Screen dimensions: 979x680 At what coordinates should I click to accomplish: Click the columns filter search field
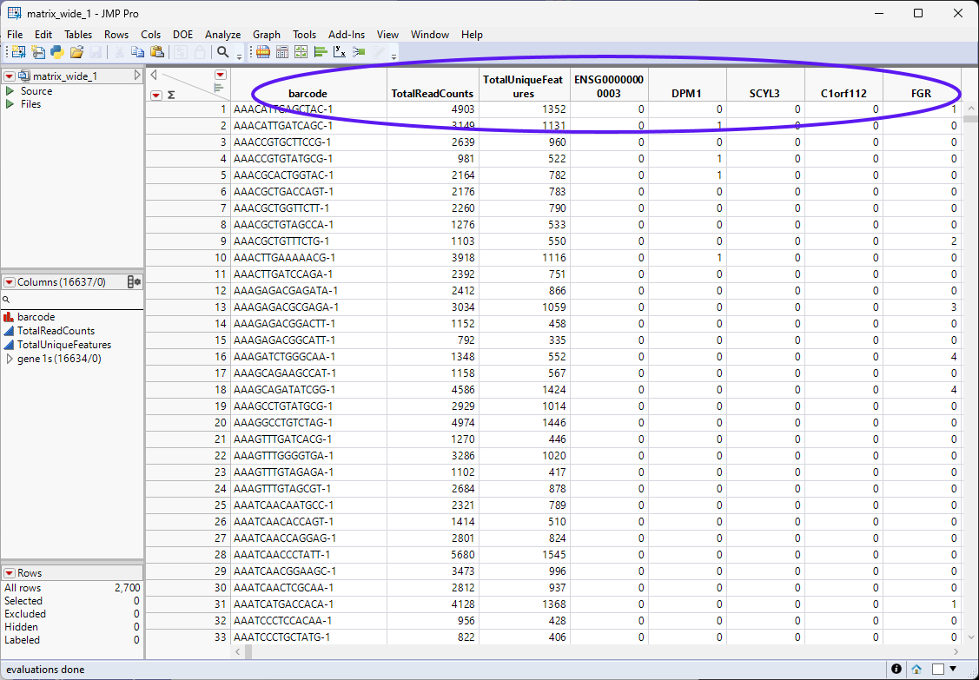[74, 300]
